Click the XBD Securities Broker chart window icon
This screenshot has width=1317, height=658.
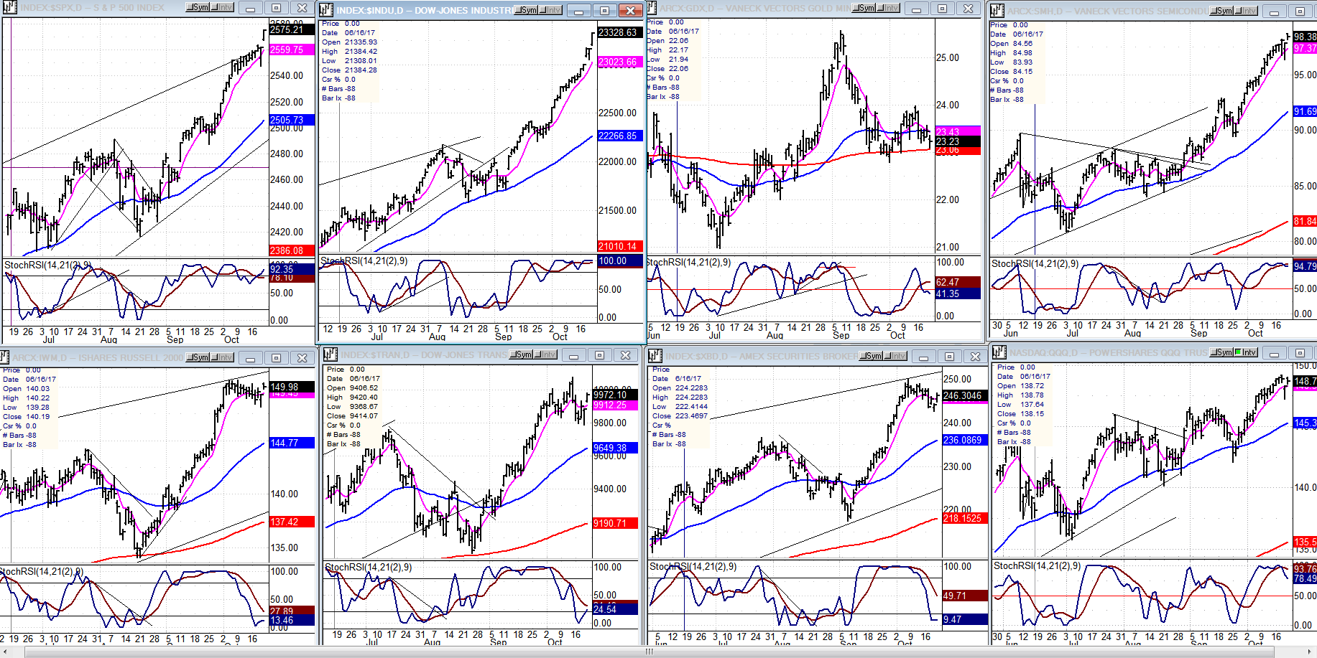click(655, 355)
